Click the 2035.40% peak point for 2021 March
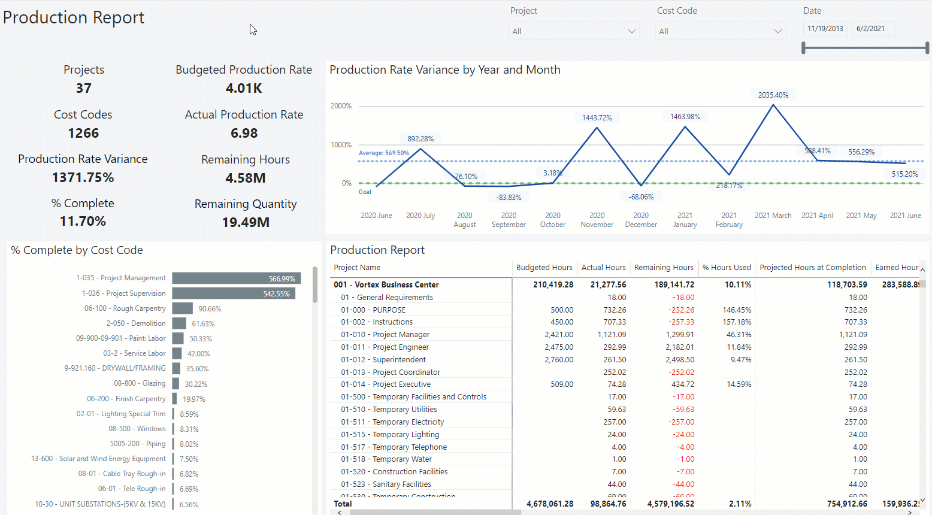This screenshot has height=515, width=932. point(773,105)
